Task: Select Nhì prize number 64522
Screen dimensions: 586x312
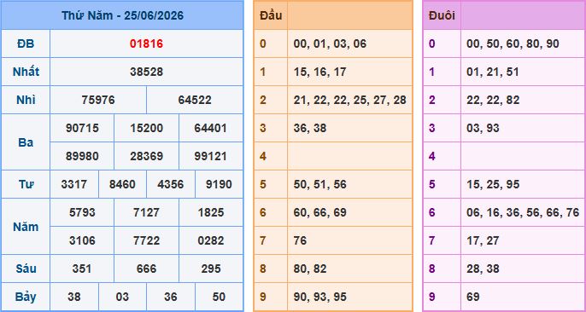Action: tap(195, 101)
